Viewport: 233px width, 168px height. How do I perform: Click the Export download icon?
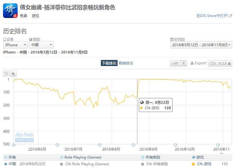click(x=192, y=63)
